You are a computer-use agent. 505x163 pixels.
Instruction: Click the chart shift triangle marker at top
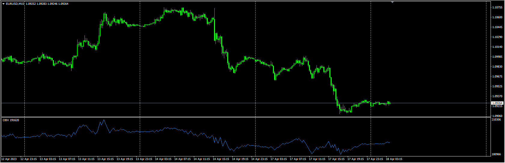(x=392, y=2)
